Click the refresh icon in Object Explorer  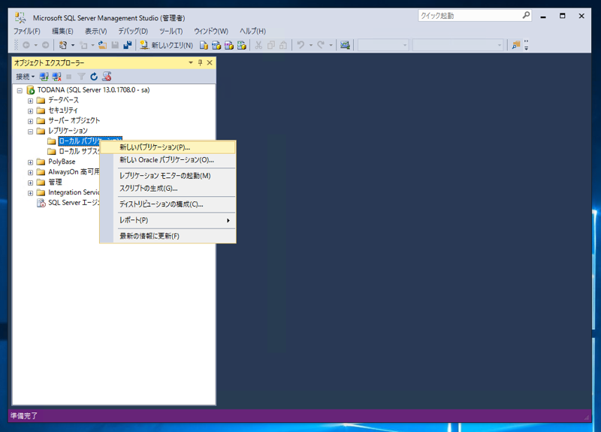(94, 77)
